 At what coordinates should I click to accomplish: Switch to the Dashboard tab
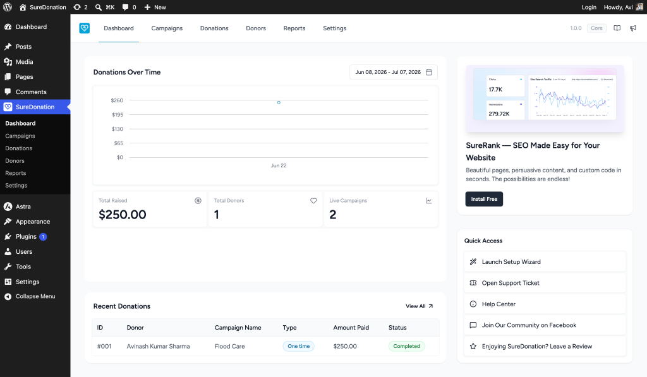(x=118, y=28)
